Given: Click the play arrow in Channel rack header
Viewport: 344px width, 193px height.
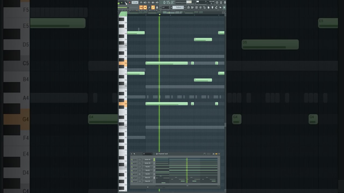Looking at the screenshot, I should click(132, 154).
